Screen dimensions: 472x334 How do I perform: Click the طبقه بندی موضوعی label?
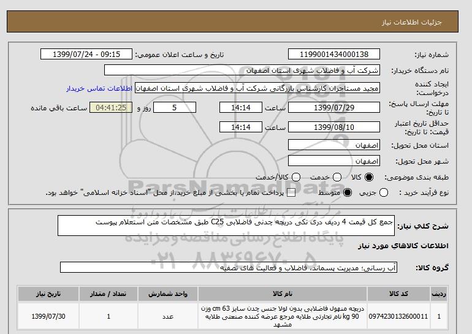pyautogui.click(x=417, y=178)
